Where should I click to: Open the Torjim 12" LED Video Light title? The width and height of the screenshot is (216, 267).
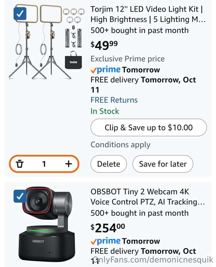pos(148,14)
